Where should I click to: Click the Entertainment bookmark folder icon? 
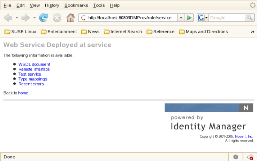(44, 32)
